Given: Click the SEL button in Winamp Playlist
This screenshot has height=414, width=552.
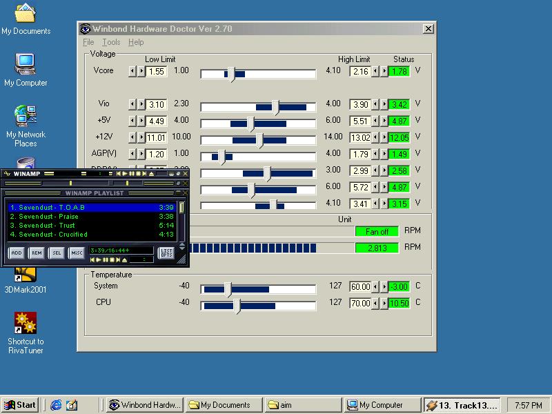Looking at the screenshot, I should (57, 253).
